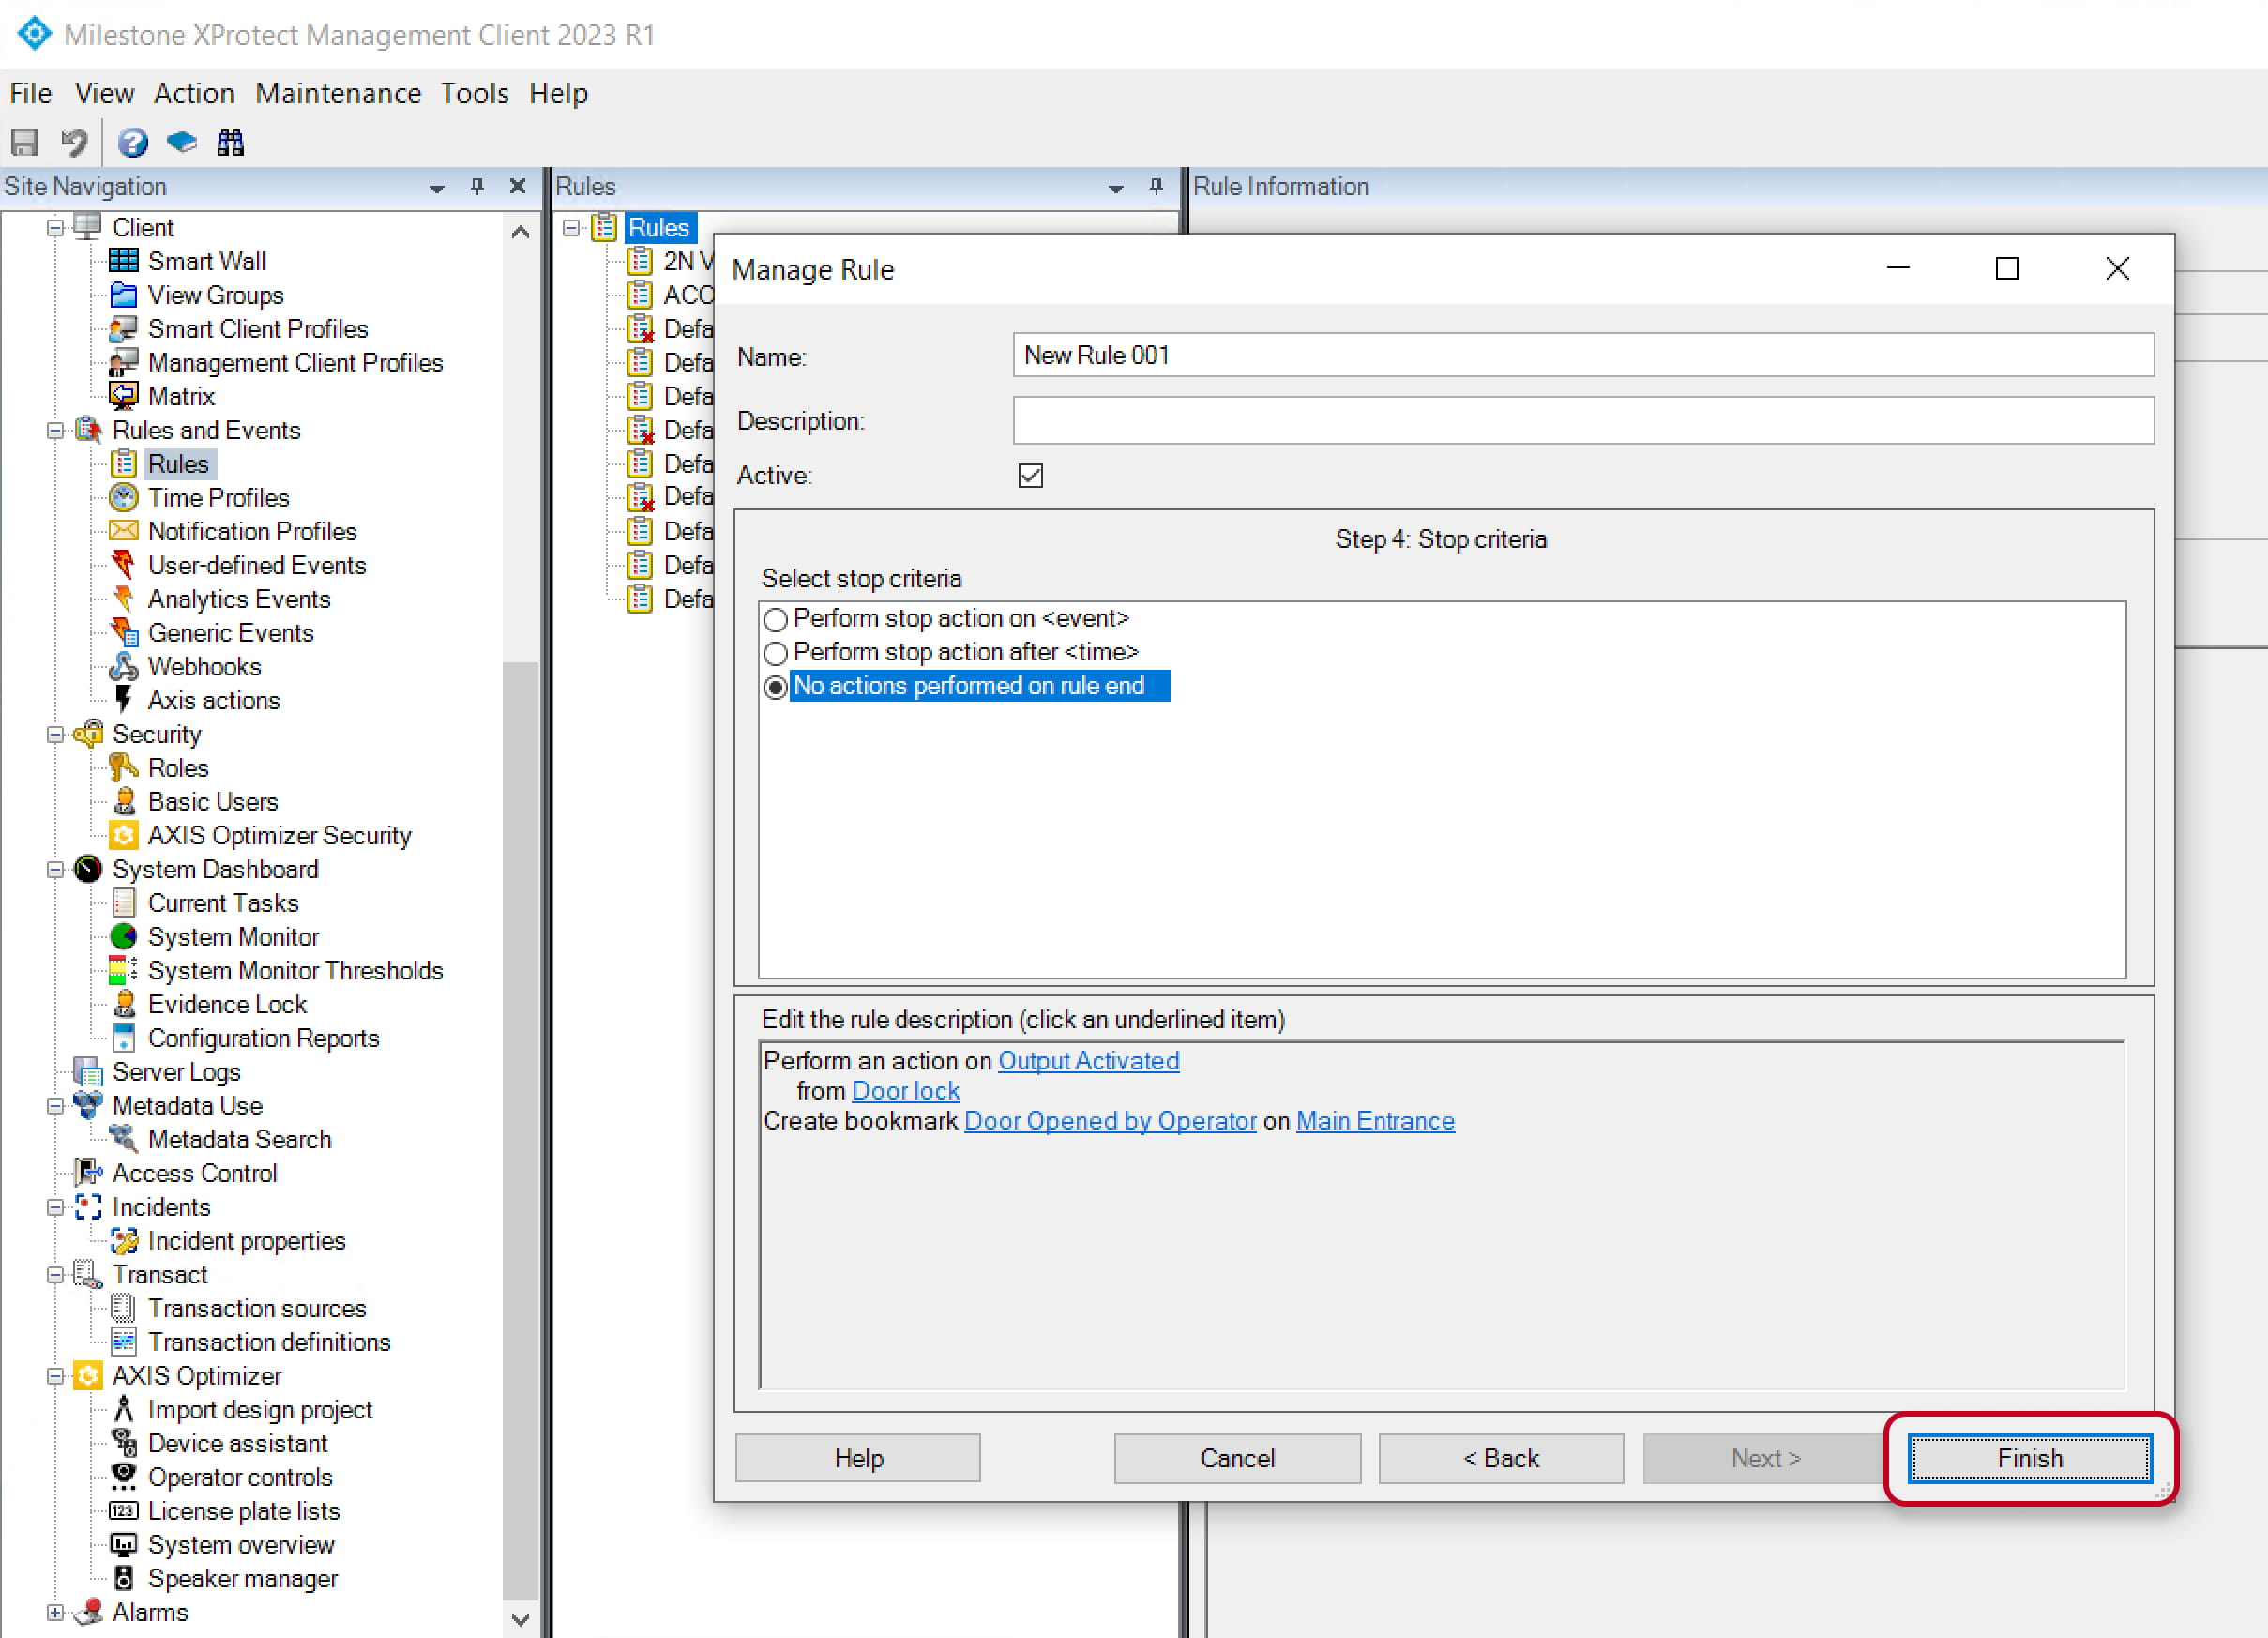Click the Save toolbar icon

(24, 143)
